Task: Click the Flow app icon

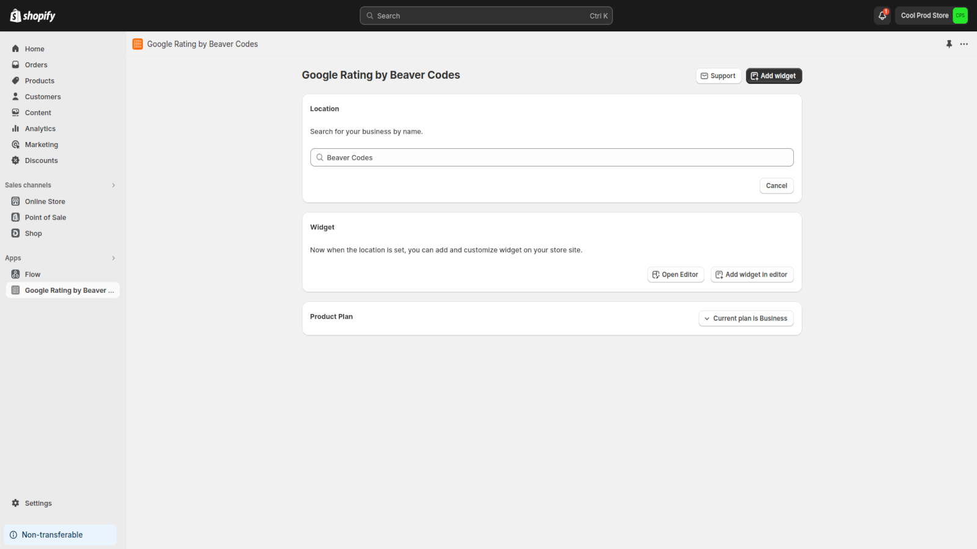Action: point(16,274)
